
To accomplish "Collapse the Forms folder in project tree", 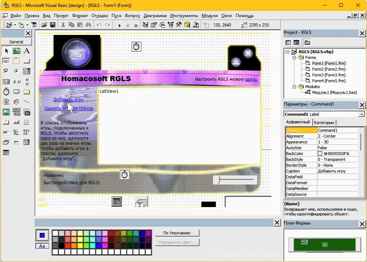I will click(x=294, y=57).
